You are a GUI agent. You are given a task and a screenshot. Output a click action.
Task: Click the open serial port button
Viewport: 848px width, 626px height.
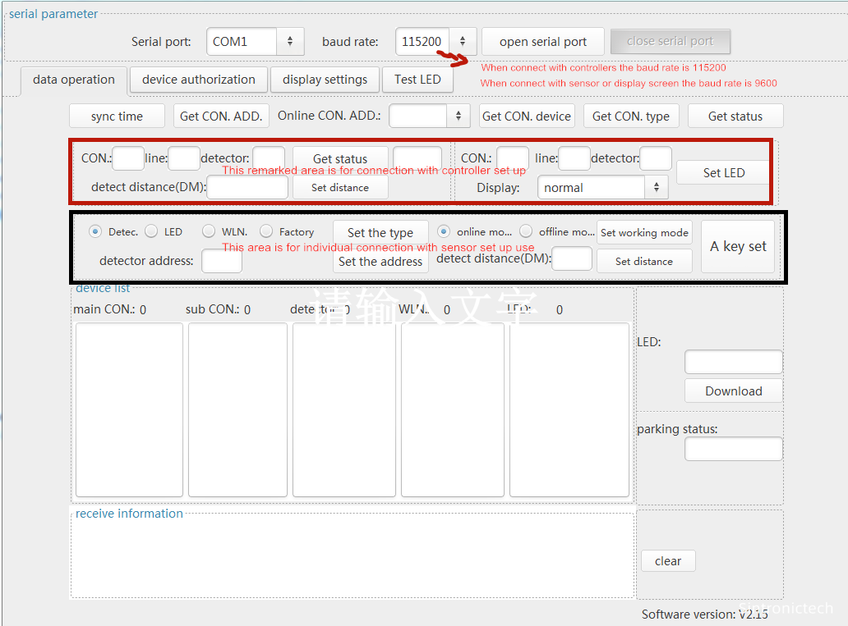click(x=542, y=42)
